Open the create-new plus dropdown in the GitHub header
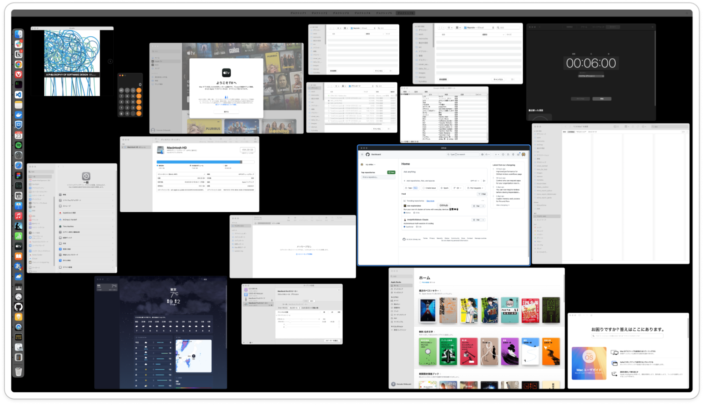 point(497,154)
